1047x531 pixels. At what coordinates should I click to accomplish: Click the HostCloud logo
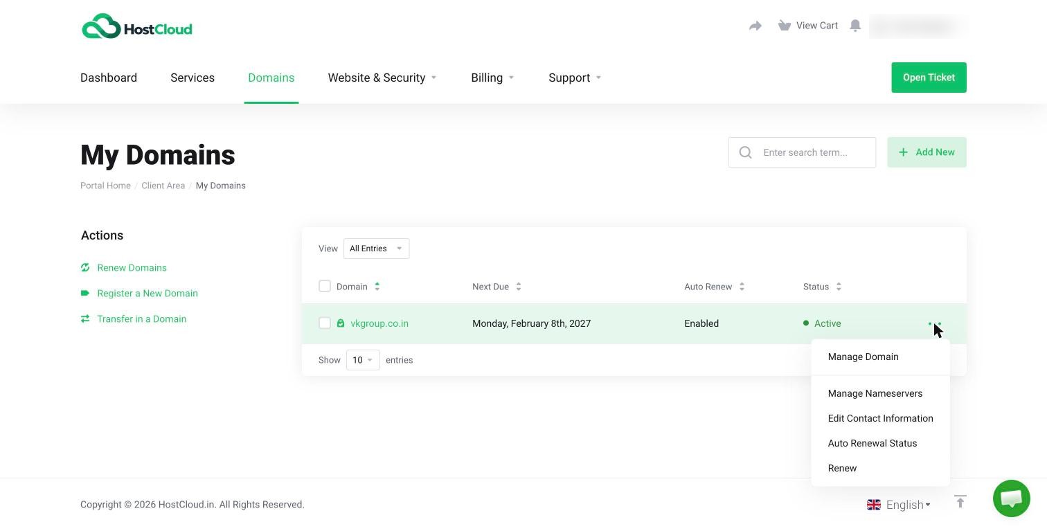point(137,27)
